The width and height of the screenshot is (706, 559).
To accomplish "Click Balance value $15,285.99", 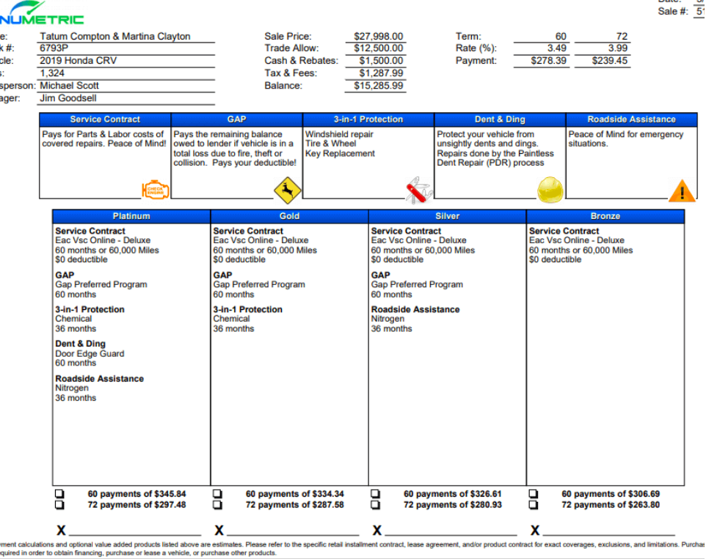I will click(x=378, y=86).
